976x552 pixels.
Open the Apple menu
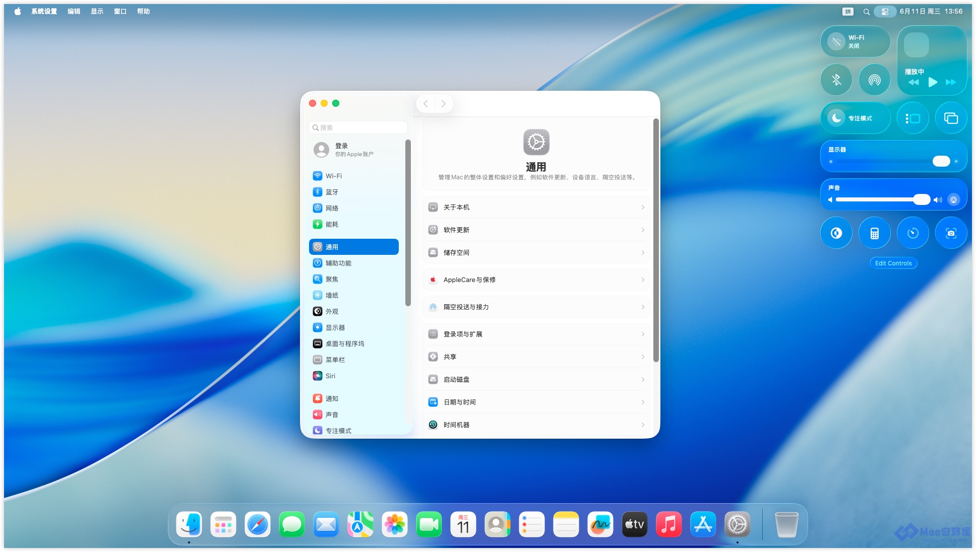[x=18, y=12]
